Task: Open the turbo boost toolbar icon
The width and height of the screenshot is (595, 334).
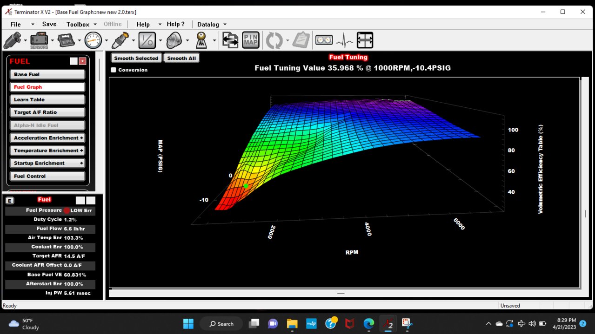Action: [x=174, y=40]
